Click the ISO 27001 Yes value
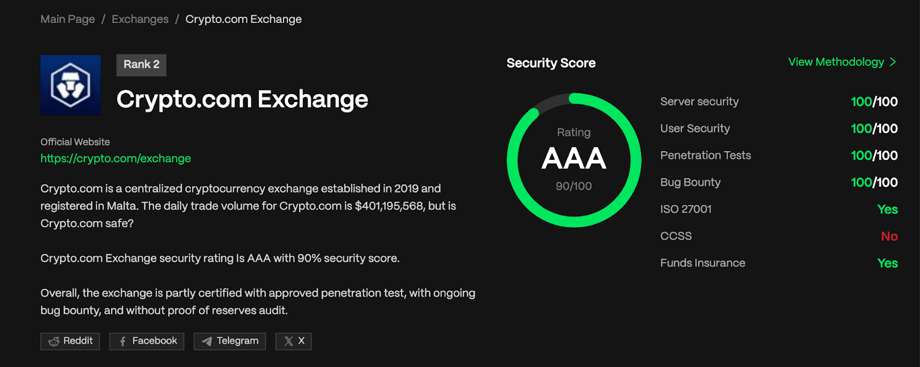The width and height of the screenshot is (920, 367). click(888, 210)
